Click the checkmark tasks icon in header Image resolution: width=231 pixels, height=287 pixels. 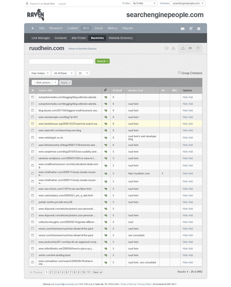pyautogui.click(x=191, y=28)
